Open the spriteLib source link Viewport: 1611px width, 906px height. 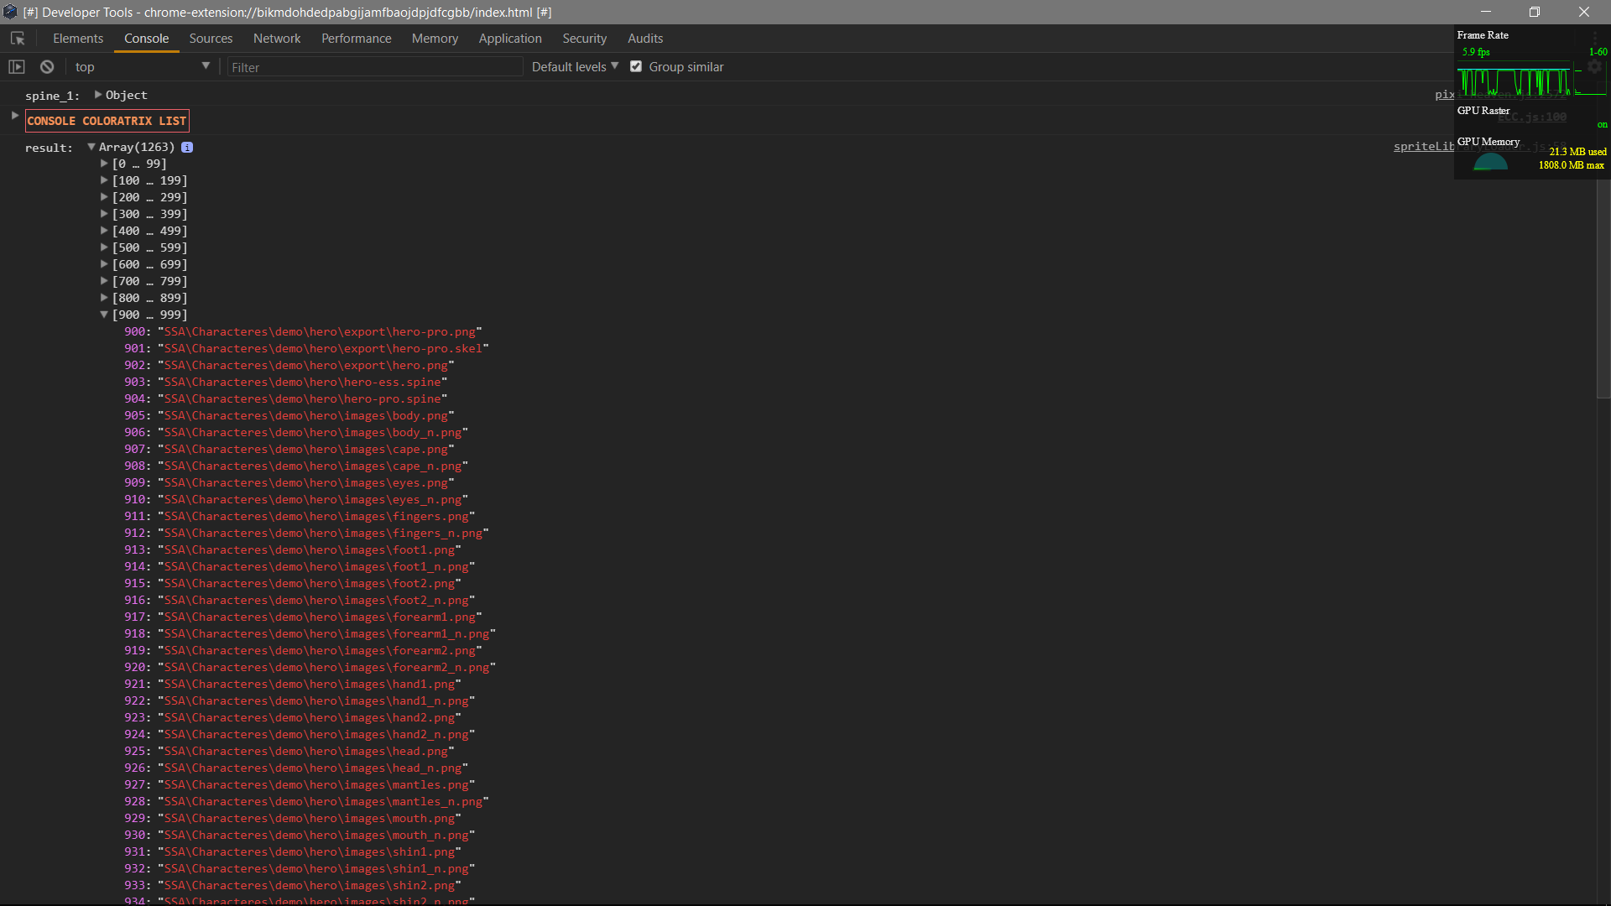click(x=1423, y=146)
